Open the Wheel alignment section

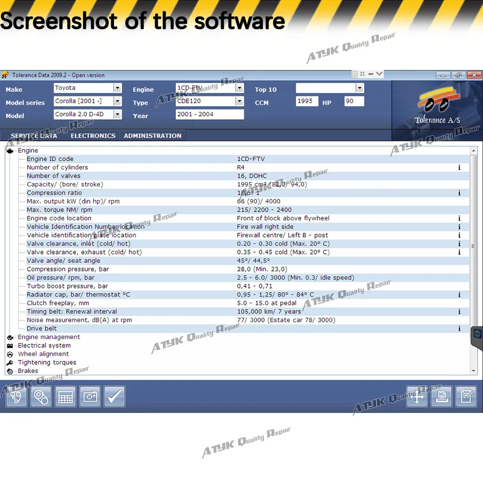click(43, 354)
